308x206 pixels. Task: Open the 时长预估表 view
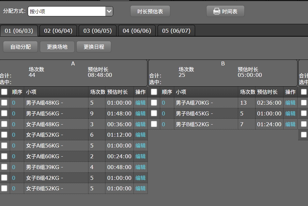point(150,11)
